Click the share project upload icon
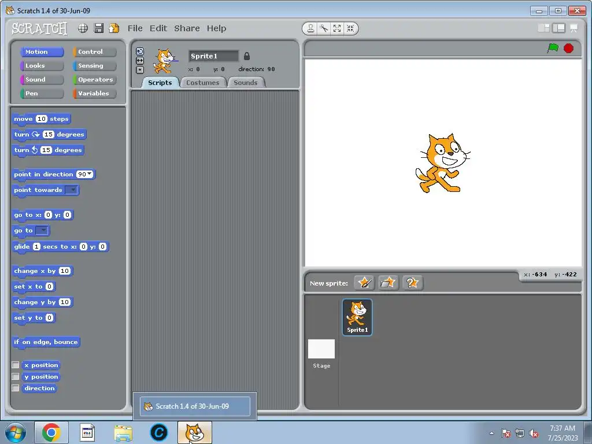Viewport: 592px width, 444px height. point(114,28)
